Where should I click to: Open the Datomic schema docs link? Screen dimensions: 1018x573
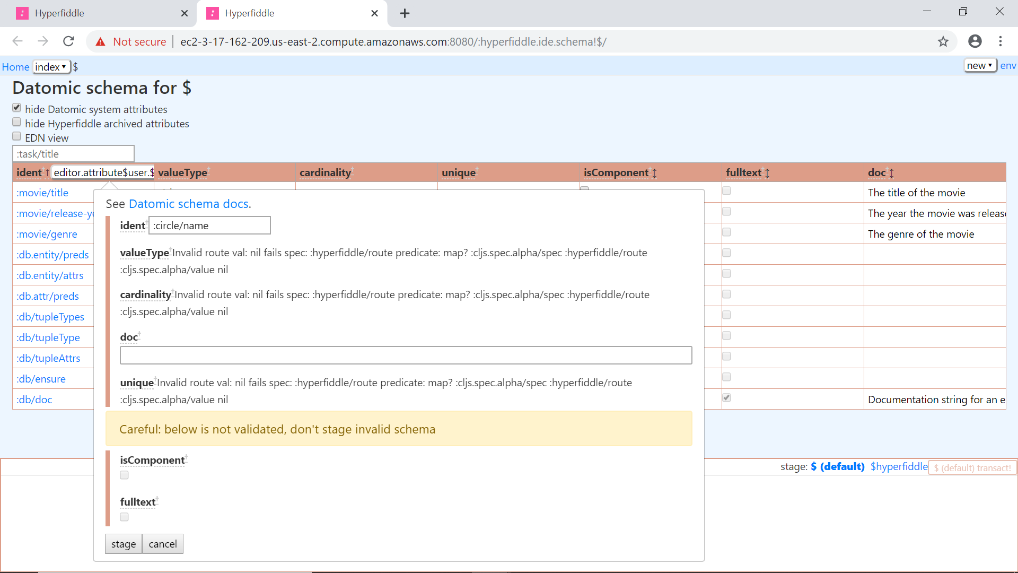click(188, 204)
